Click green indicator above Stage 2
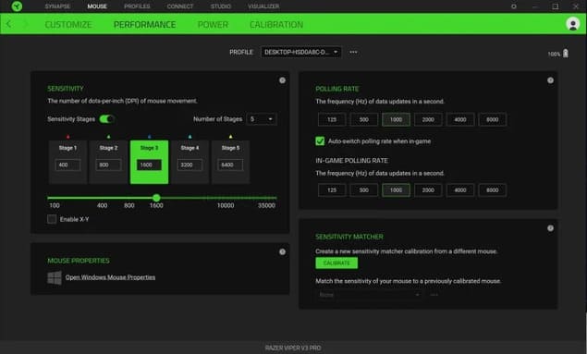587x354 pixels. [x=108, y=137]
